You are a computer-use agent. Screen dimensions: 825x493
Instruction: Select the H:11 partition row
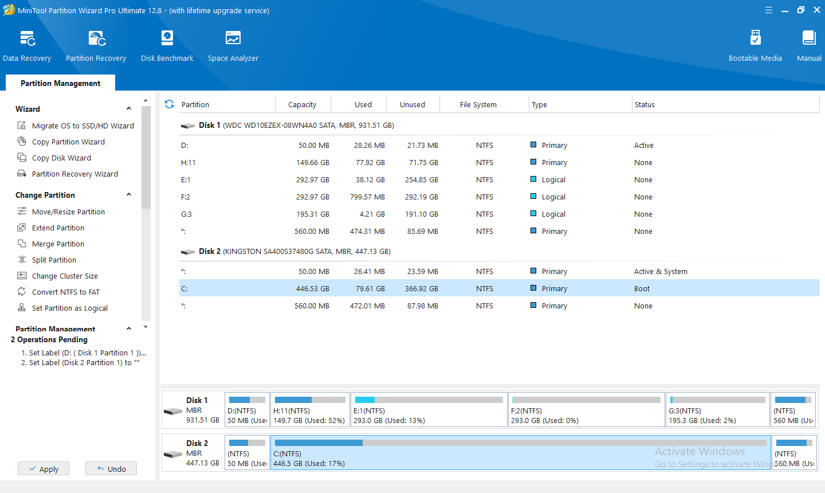pos(499,162)
